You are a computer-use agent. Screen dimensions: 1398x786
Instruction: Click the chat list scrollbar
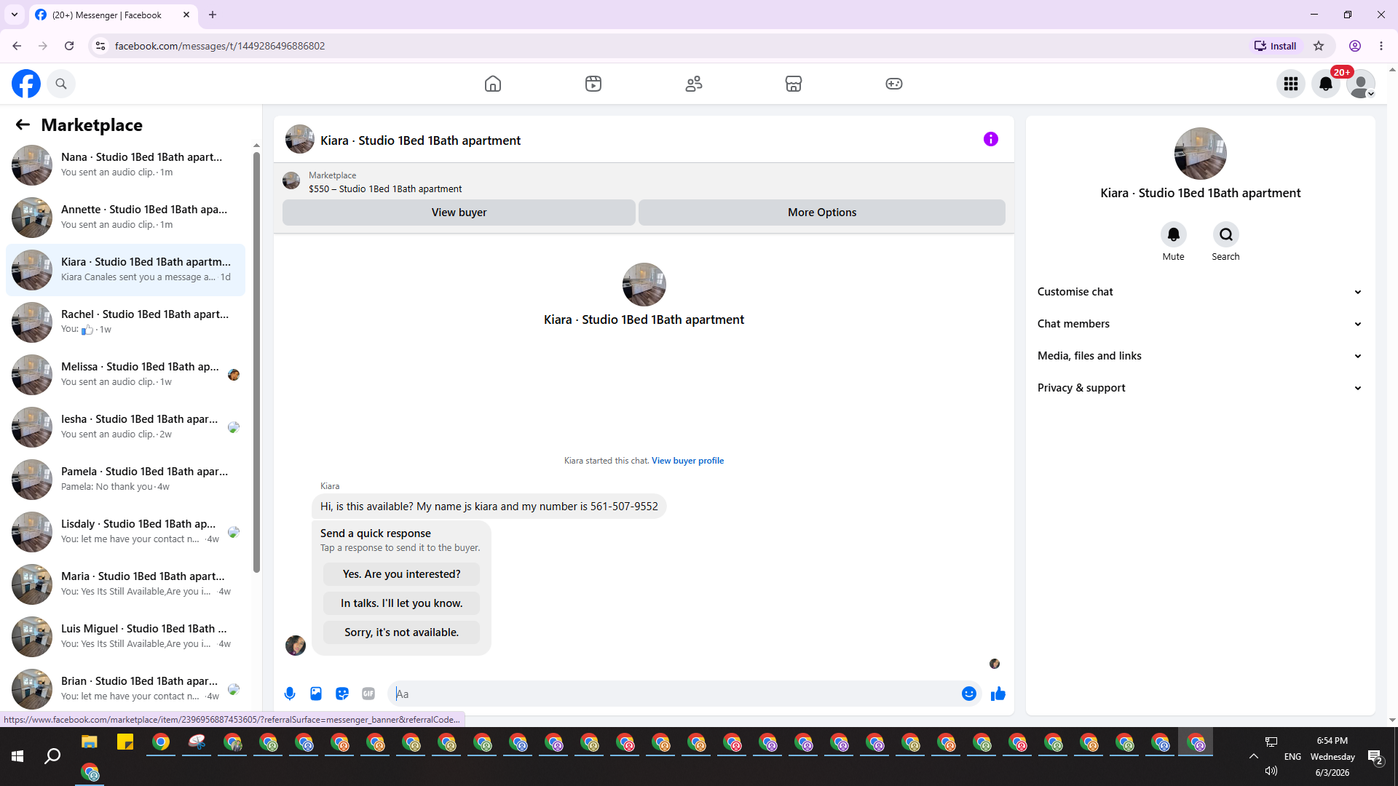pos(256,364)
